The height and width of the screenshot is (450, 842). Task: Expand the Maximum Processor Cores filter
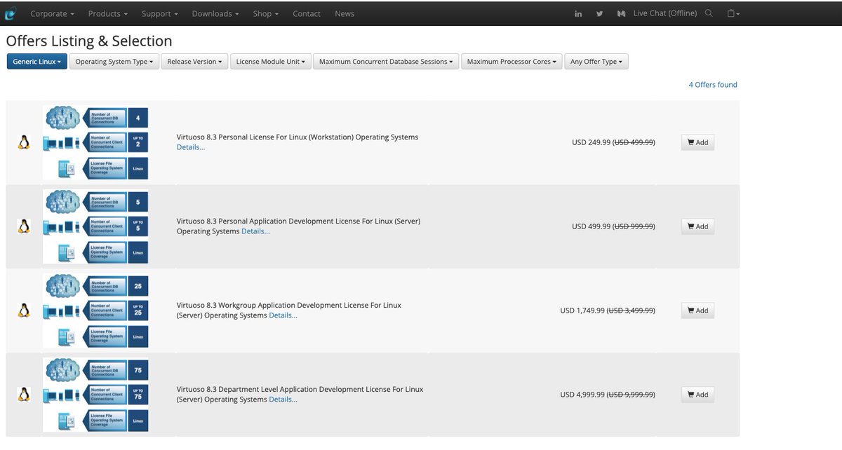click(x=512, y=62)
